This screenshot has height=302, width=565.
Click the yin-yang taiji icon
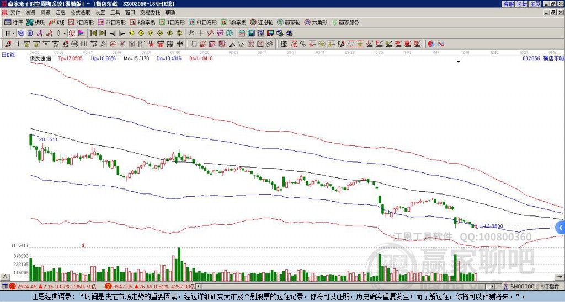431,44
